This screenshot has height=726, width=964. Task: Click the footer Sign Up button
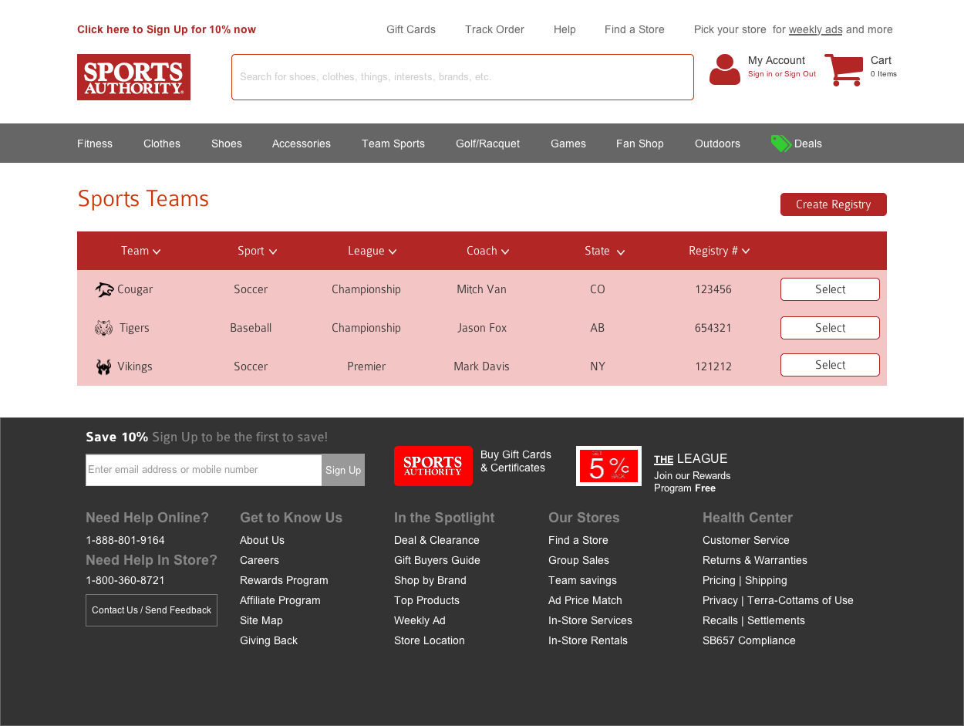click(343, 470)
